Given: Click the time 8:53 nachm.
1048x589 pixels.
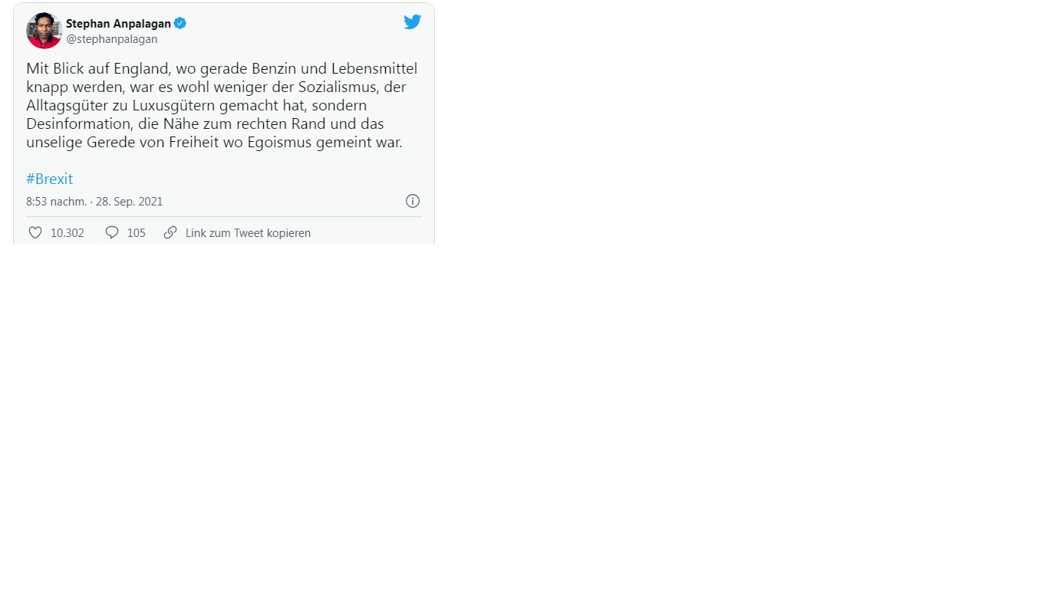Looking at the screenshot, I should point(56,202).
